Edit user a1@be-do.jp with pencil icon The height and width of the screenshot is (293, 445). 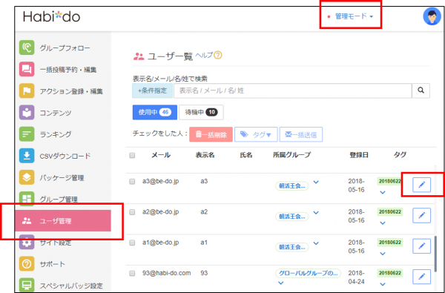tap(421, 246)
